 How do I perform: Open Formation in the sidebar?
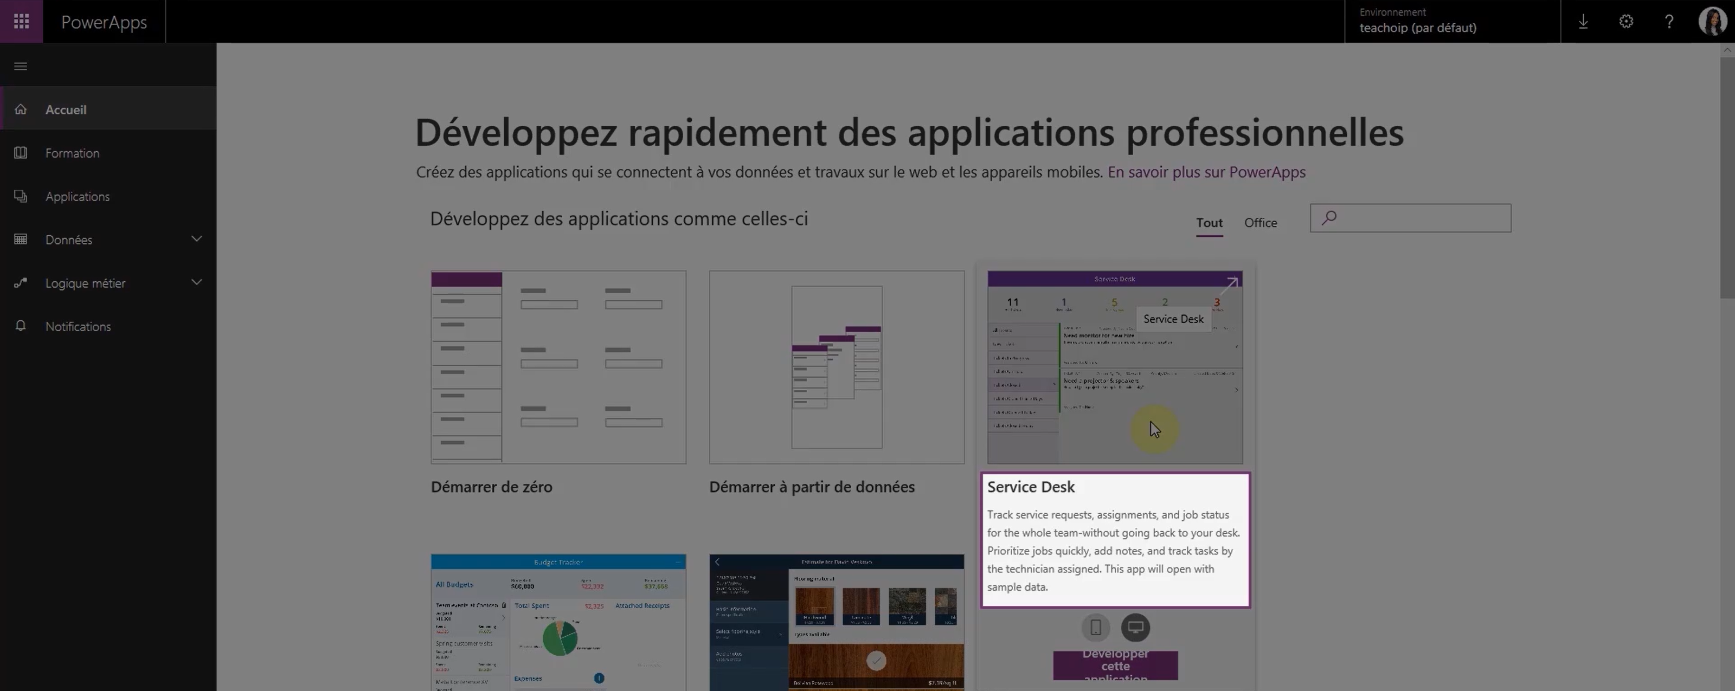tap(108, 153)
